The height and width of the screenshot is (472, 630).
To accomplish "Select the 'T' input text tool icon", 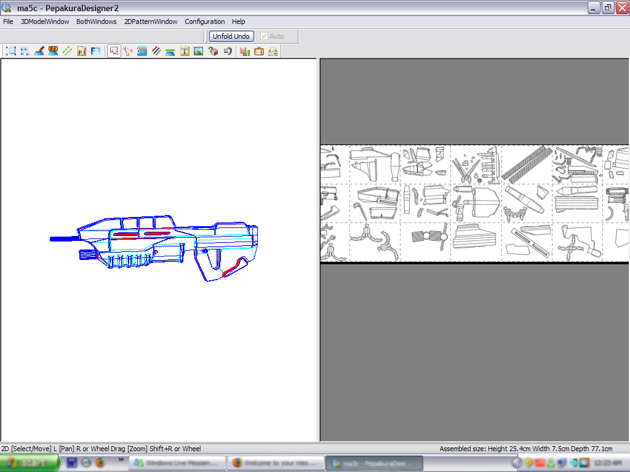I will coord(185,51).
